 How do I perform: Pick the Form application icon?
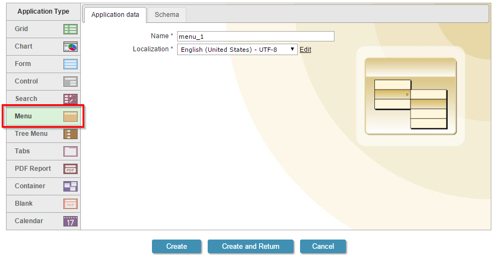70,64
